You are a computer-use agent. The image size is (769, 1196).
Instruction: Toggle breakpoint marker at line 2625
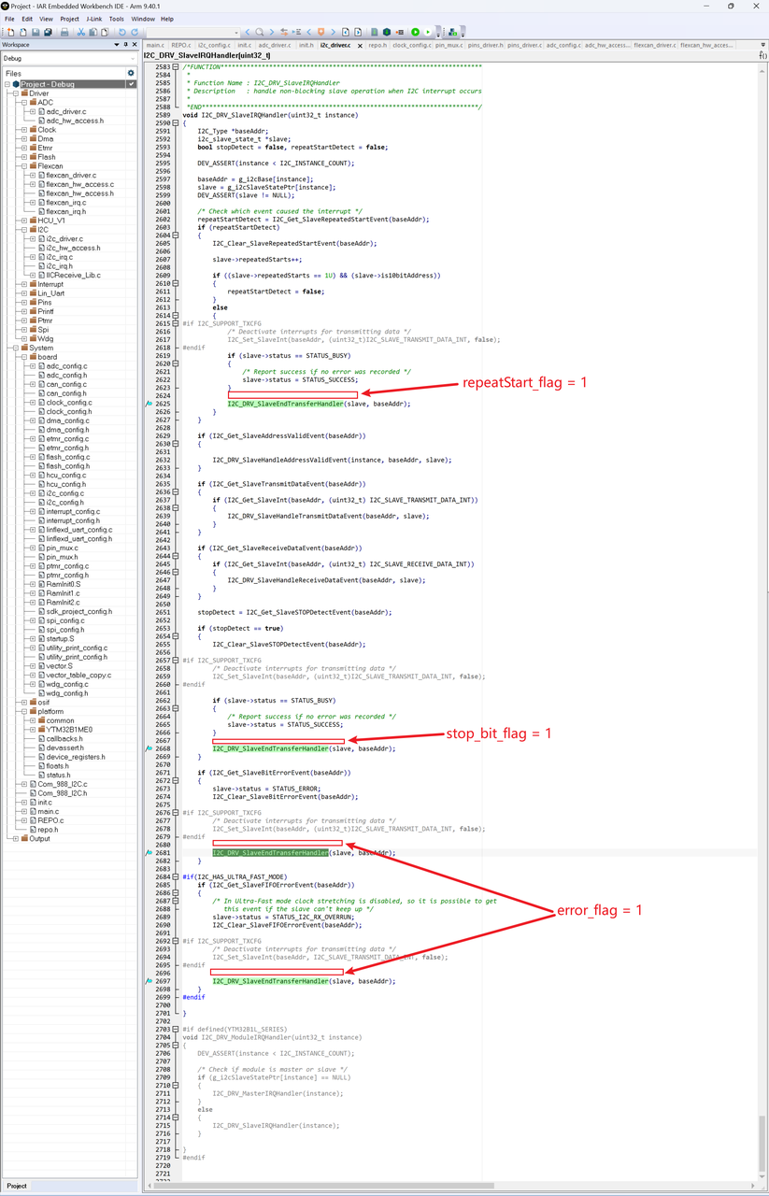pyautogui.click(x=150, y=404)
